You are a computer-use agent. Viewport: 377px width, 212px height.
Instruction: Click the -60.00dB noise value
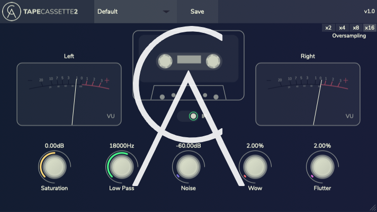188,146
